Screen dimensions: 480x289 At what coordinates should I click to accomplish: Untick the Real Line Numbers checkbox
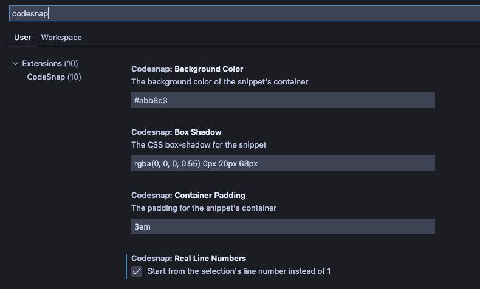[x=137, y=271]
